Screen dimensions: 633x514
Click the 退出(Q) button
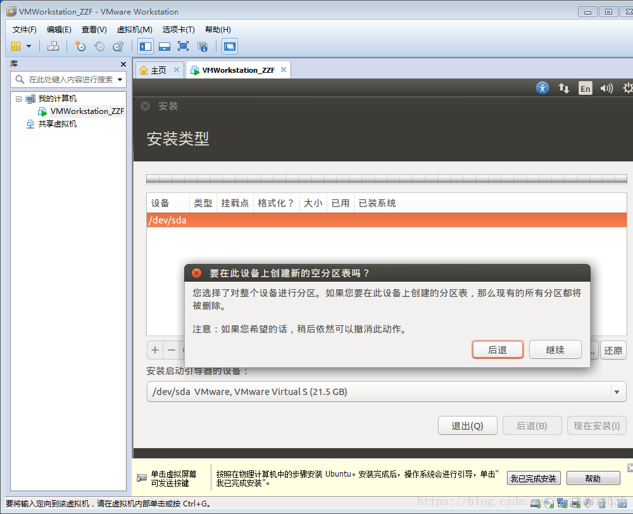468,425
